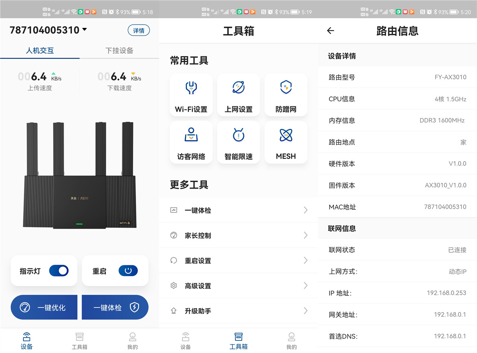Open router dropdown next to 787104005310

tap(85, 29)
